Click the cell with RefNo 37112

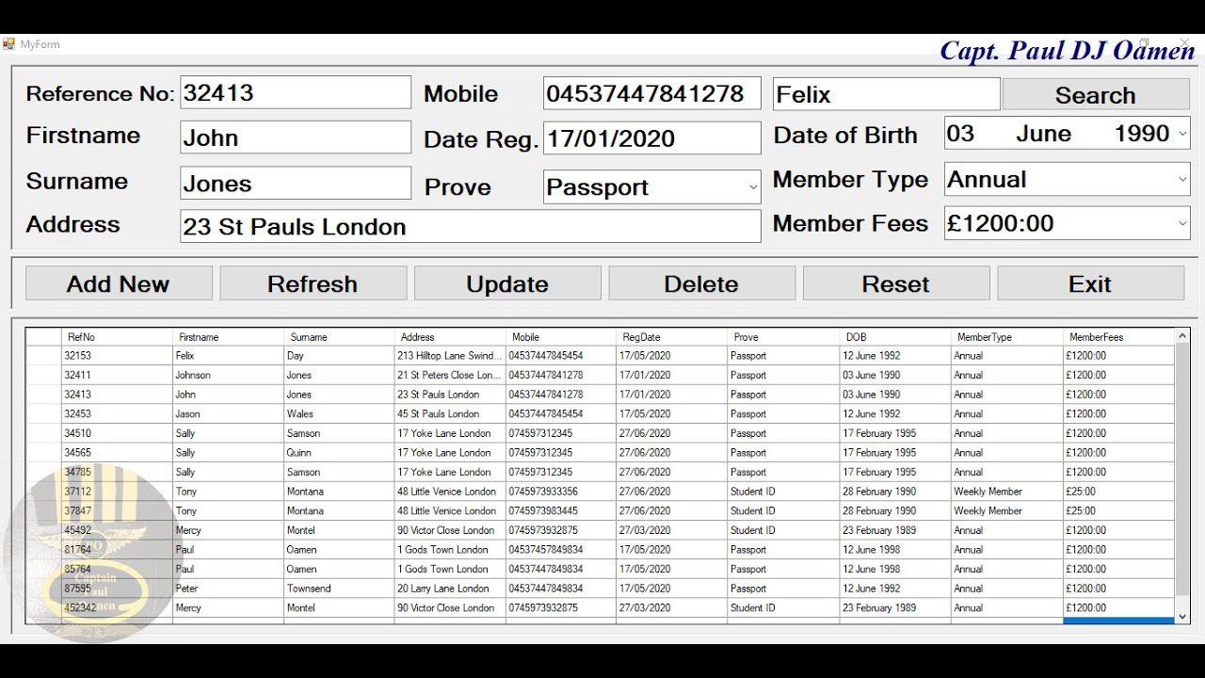118,492
